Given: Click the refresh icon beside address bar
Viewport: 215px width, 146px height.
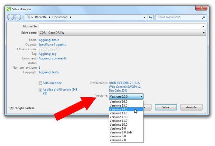Looking at the screenshot, I should coord(150,17).
